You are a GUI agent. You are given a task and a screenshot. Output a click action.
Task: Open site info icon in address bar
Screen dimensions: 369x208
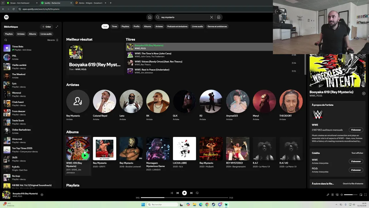coord(20,9)
